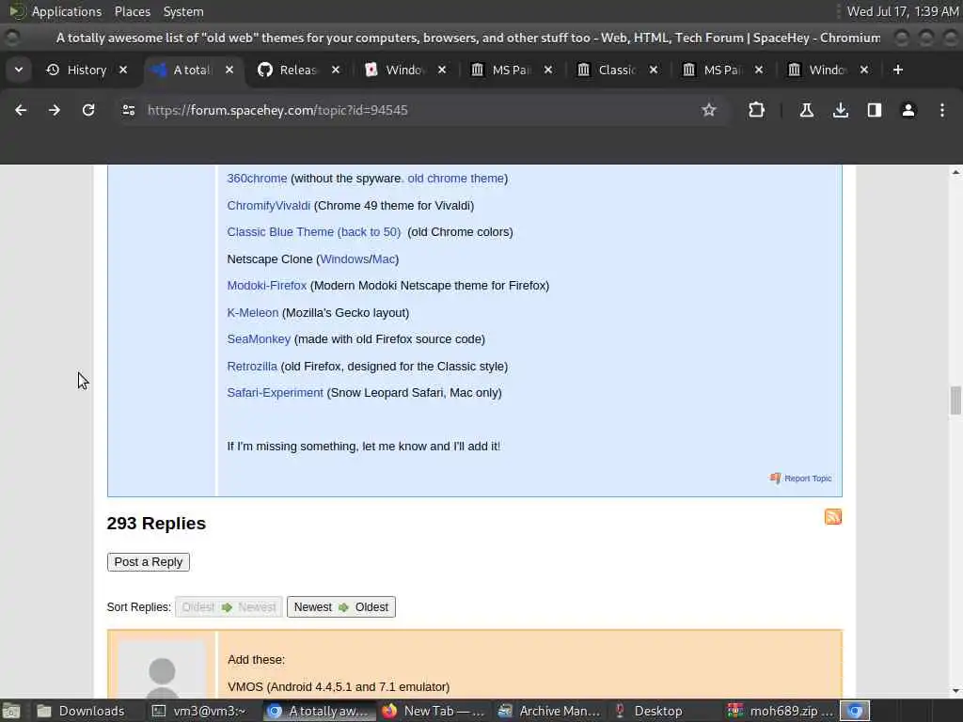Toggle the side panel icon
Viewport: 963px width, 722px height.
pos(875,110)
